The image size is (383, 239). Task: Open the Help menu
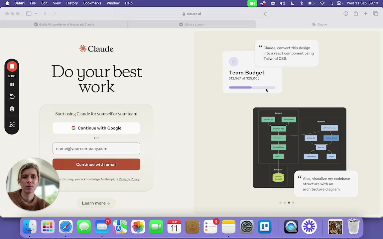129,3
